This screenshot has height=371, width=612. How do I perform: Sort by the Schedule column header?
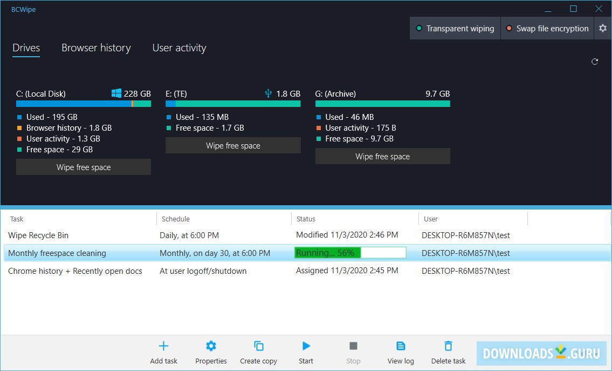pos(176,219)
